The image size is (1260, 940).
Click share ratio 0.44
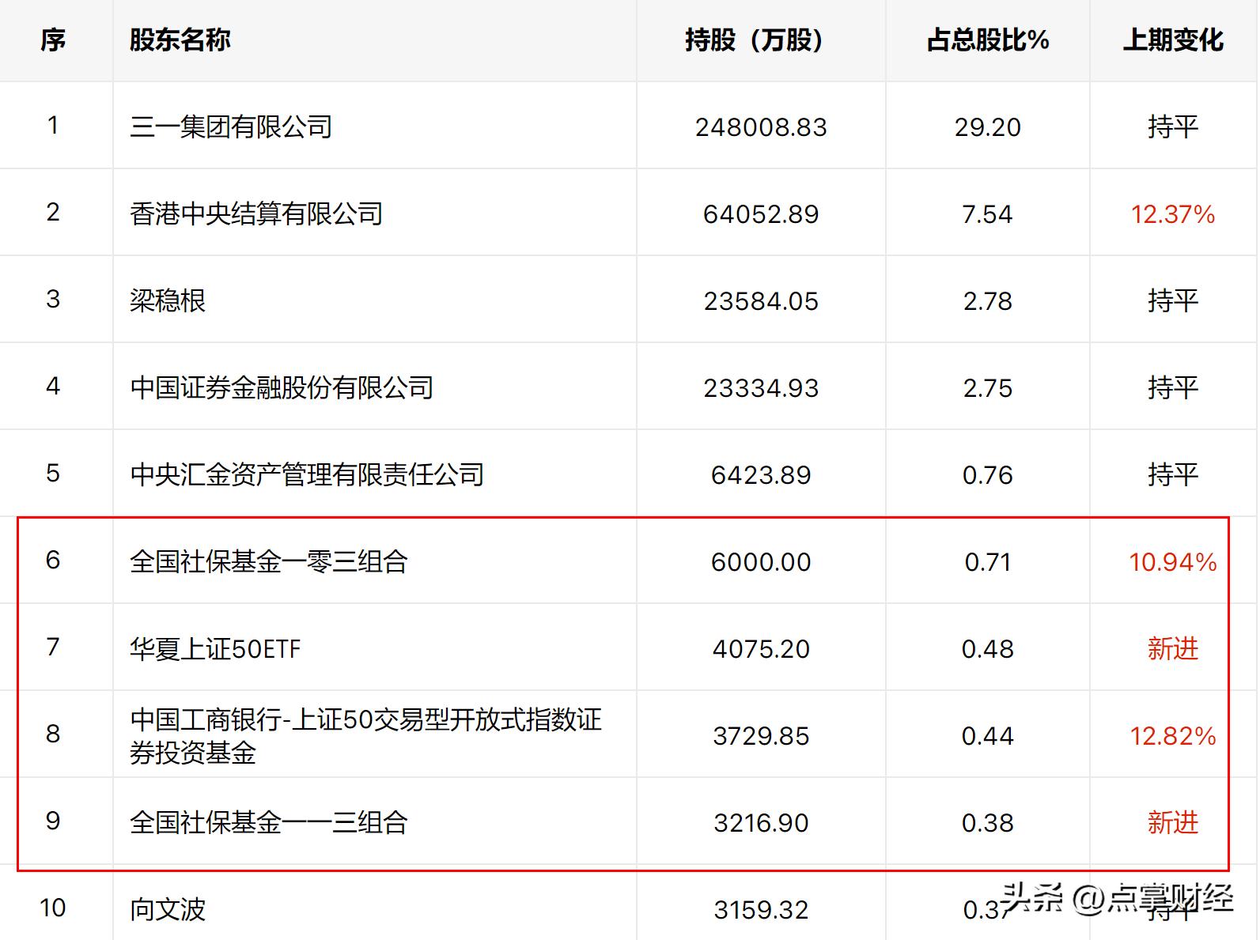988,736
